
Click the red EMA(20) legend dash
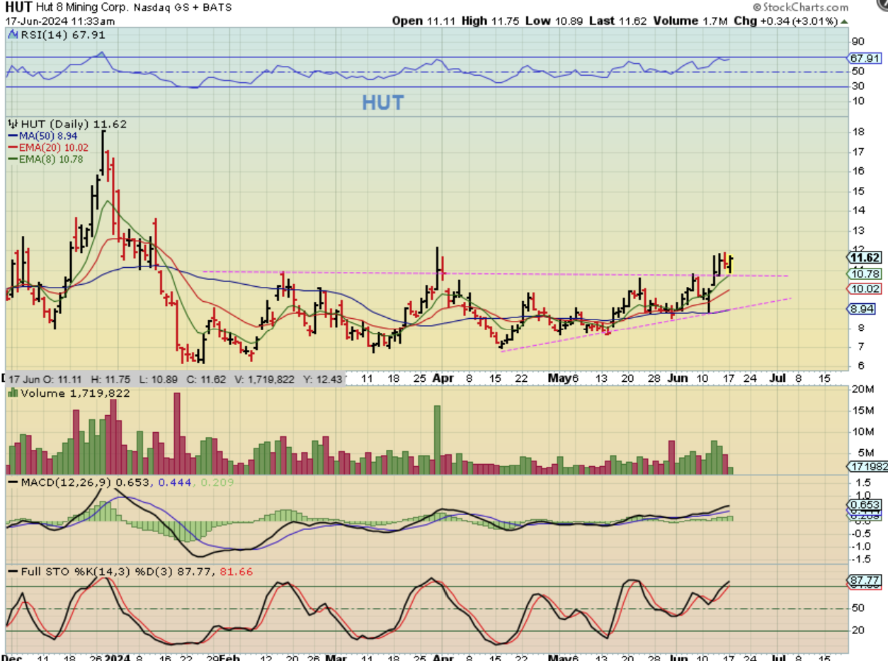13,147
